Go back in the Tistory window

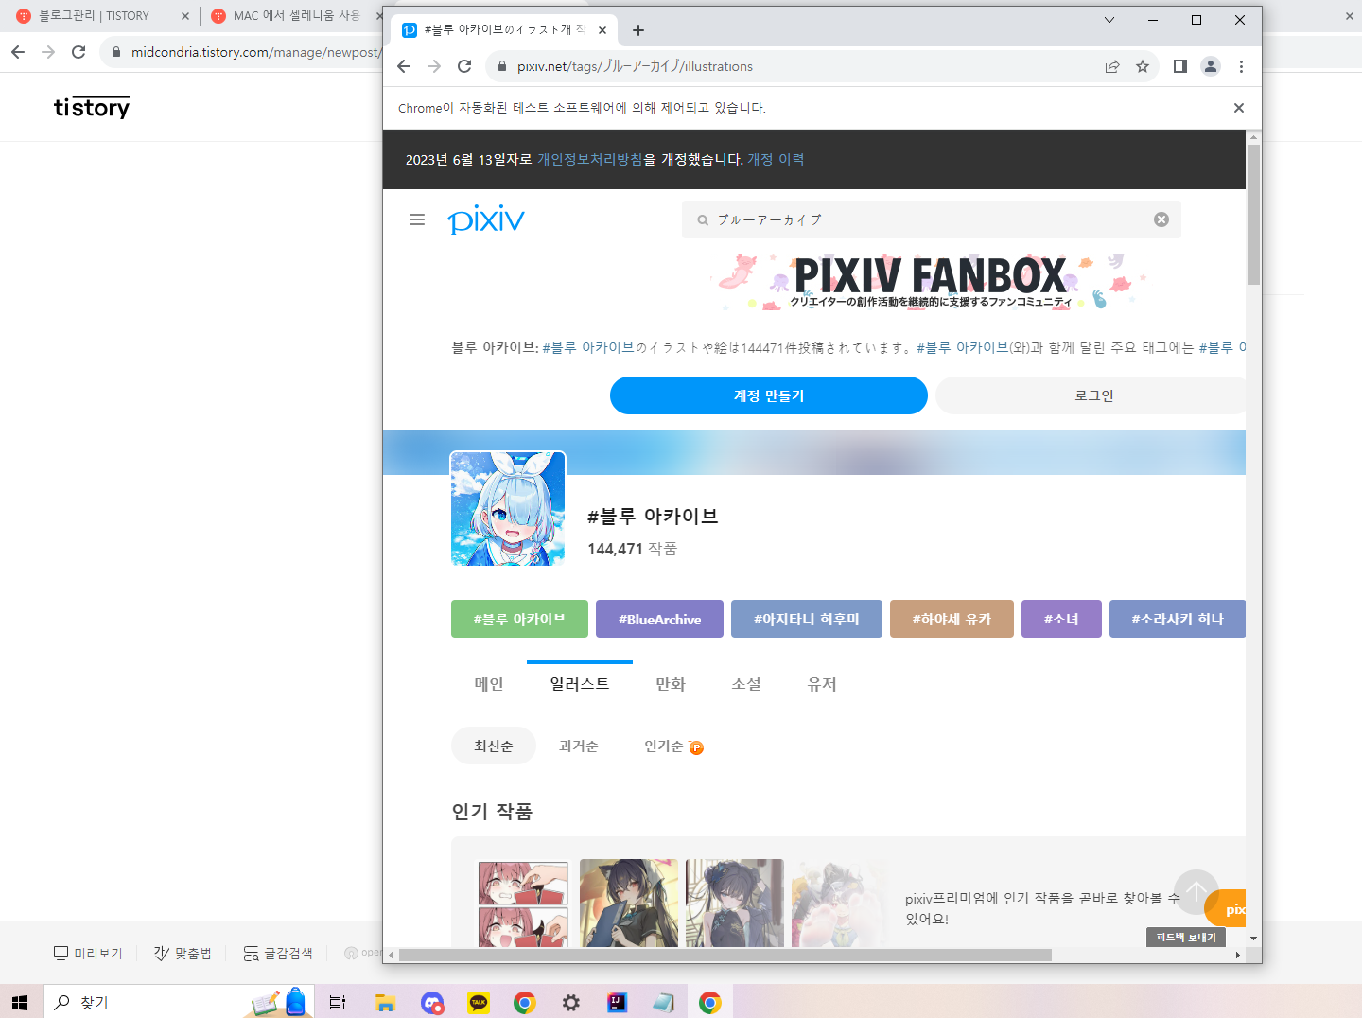pyautogui.click(x=18, y=52)
